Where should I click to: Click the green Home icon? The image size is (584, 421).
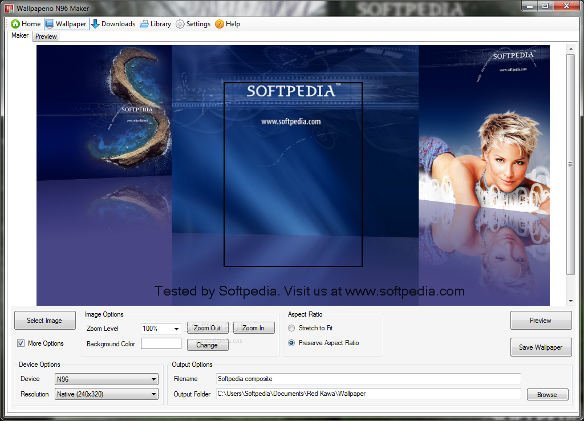[15, 24]
